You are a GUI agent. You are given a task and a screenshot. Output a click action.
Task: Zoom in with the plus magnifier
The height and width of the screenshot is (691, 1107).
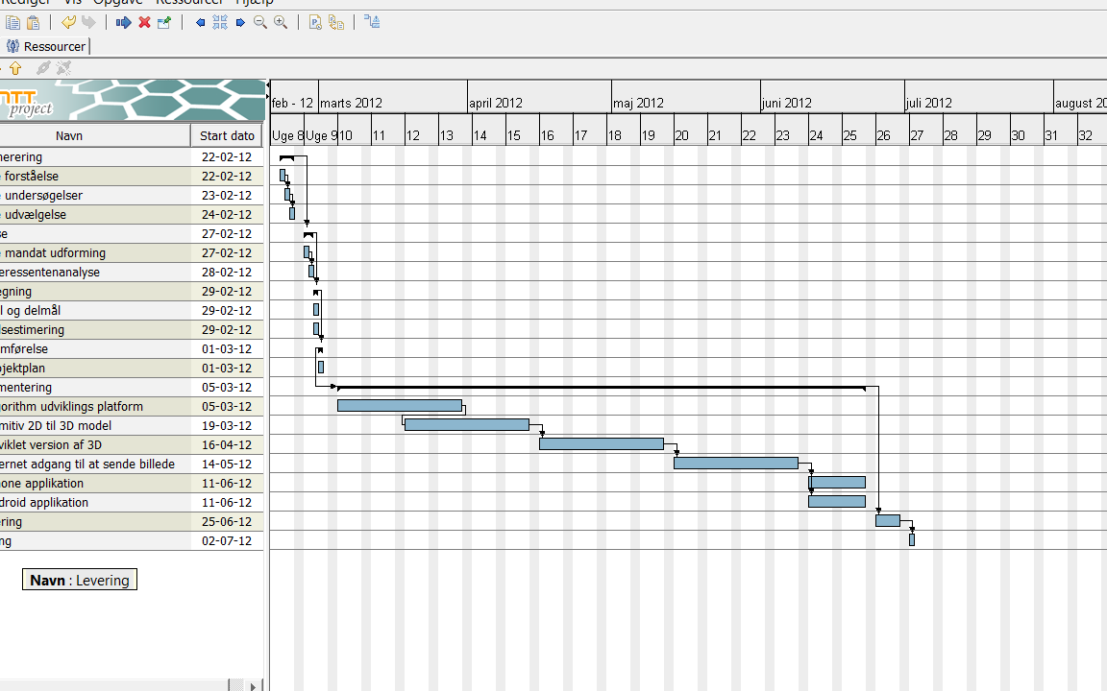point(281,23)
